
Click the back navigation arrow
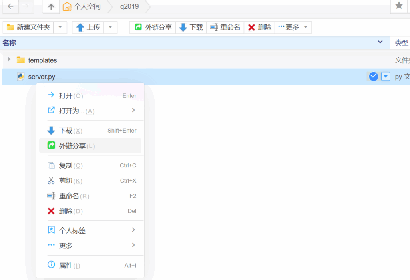10,6
